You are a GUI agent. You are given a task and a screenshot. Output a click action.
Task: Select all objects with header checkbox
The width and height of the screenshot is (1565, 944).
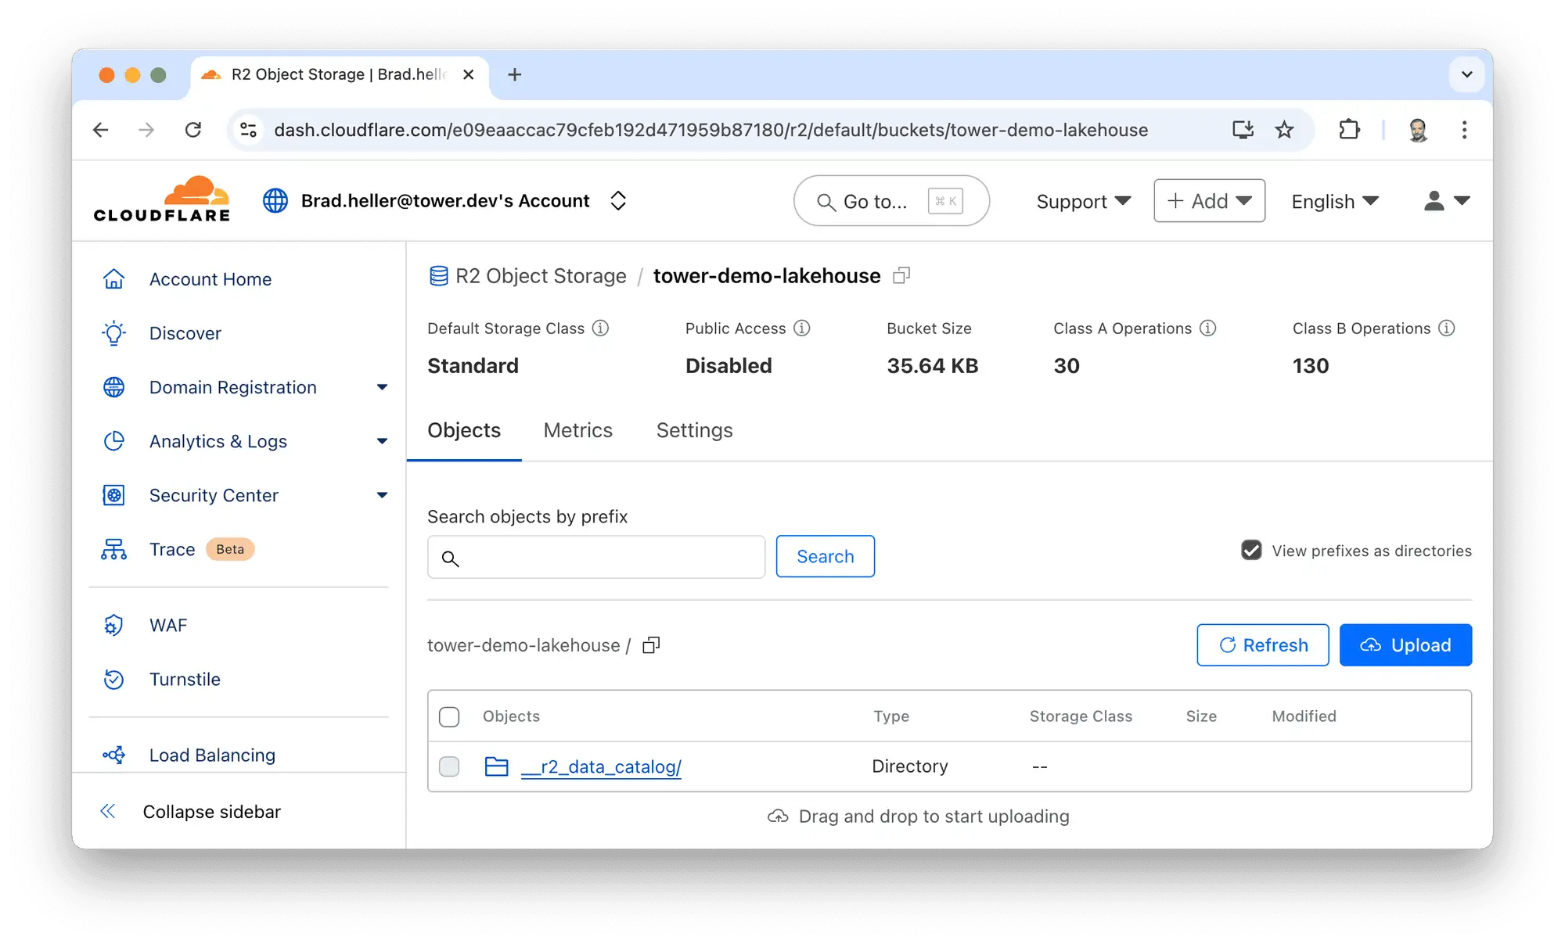(x=449, y=716)
